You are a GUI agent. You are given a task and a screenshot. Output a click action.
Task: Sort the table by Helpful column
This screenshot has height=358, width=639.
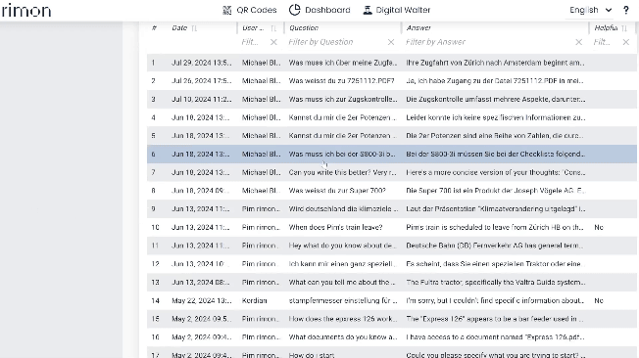coord(624,28)
